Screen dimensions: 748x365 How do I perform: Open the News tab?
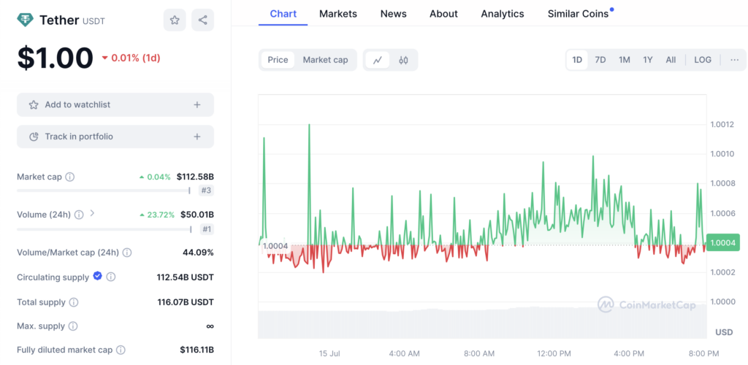(x=394, y=14)
